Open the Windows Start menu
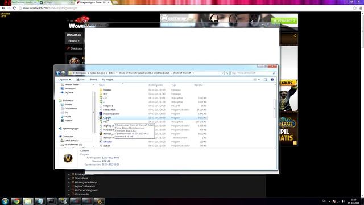 pos(5,201)
